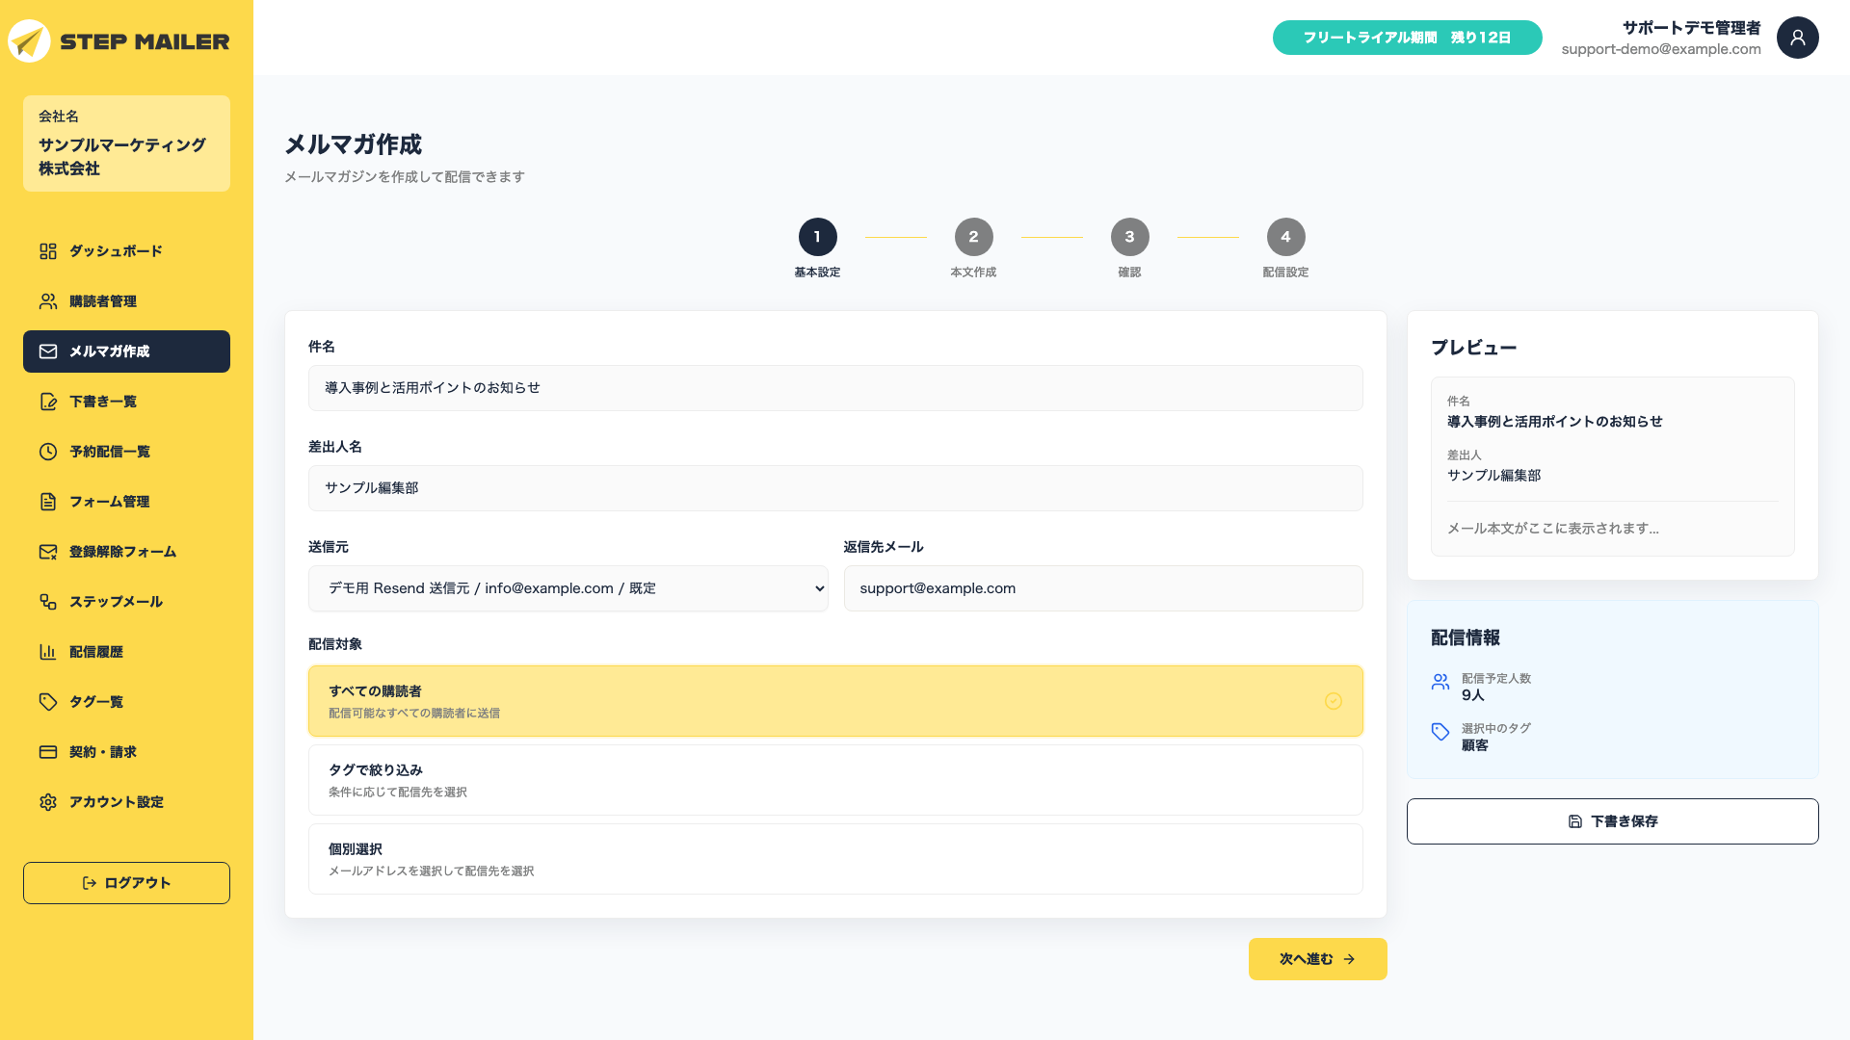Viewport: 1850px width, 1040px height.
Task: Open ダッシュボード from the sidebar
Action: 126,251
